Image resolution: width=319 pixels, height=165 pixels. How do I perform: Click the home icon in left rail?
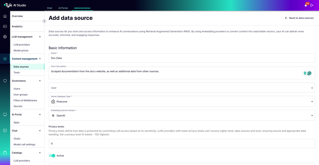[x=5, y=16]
